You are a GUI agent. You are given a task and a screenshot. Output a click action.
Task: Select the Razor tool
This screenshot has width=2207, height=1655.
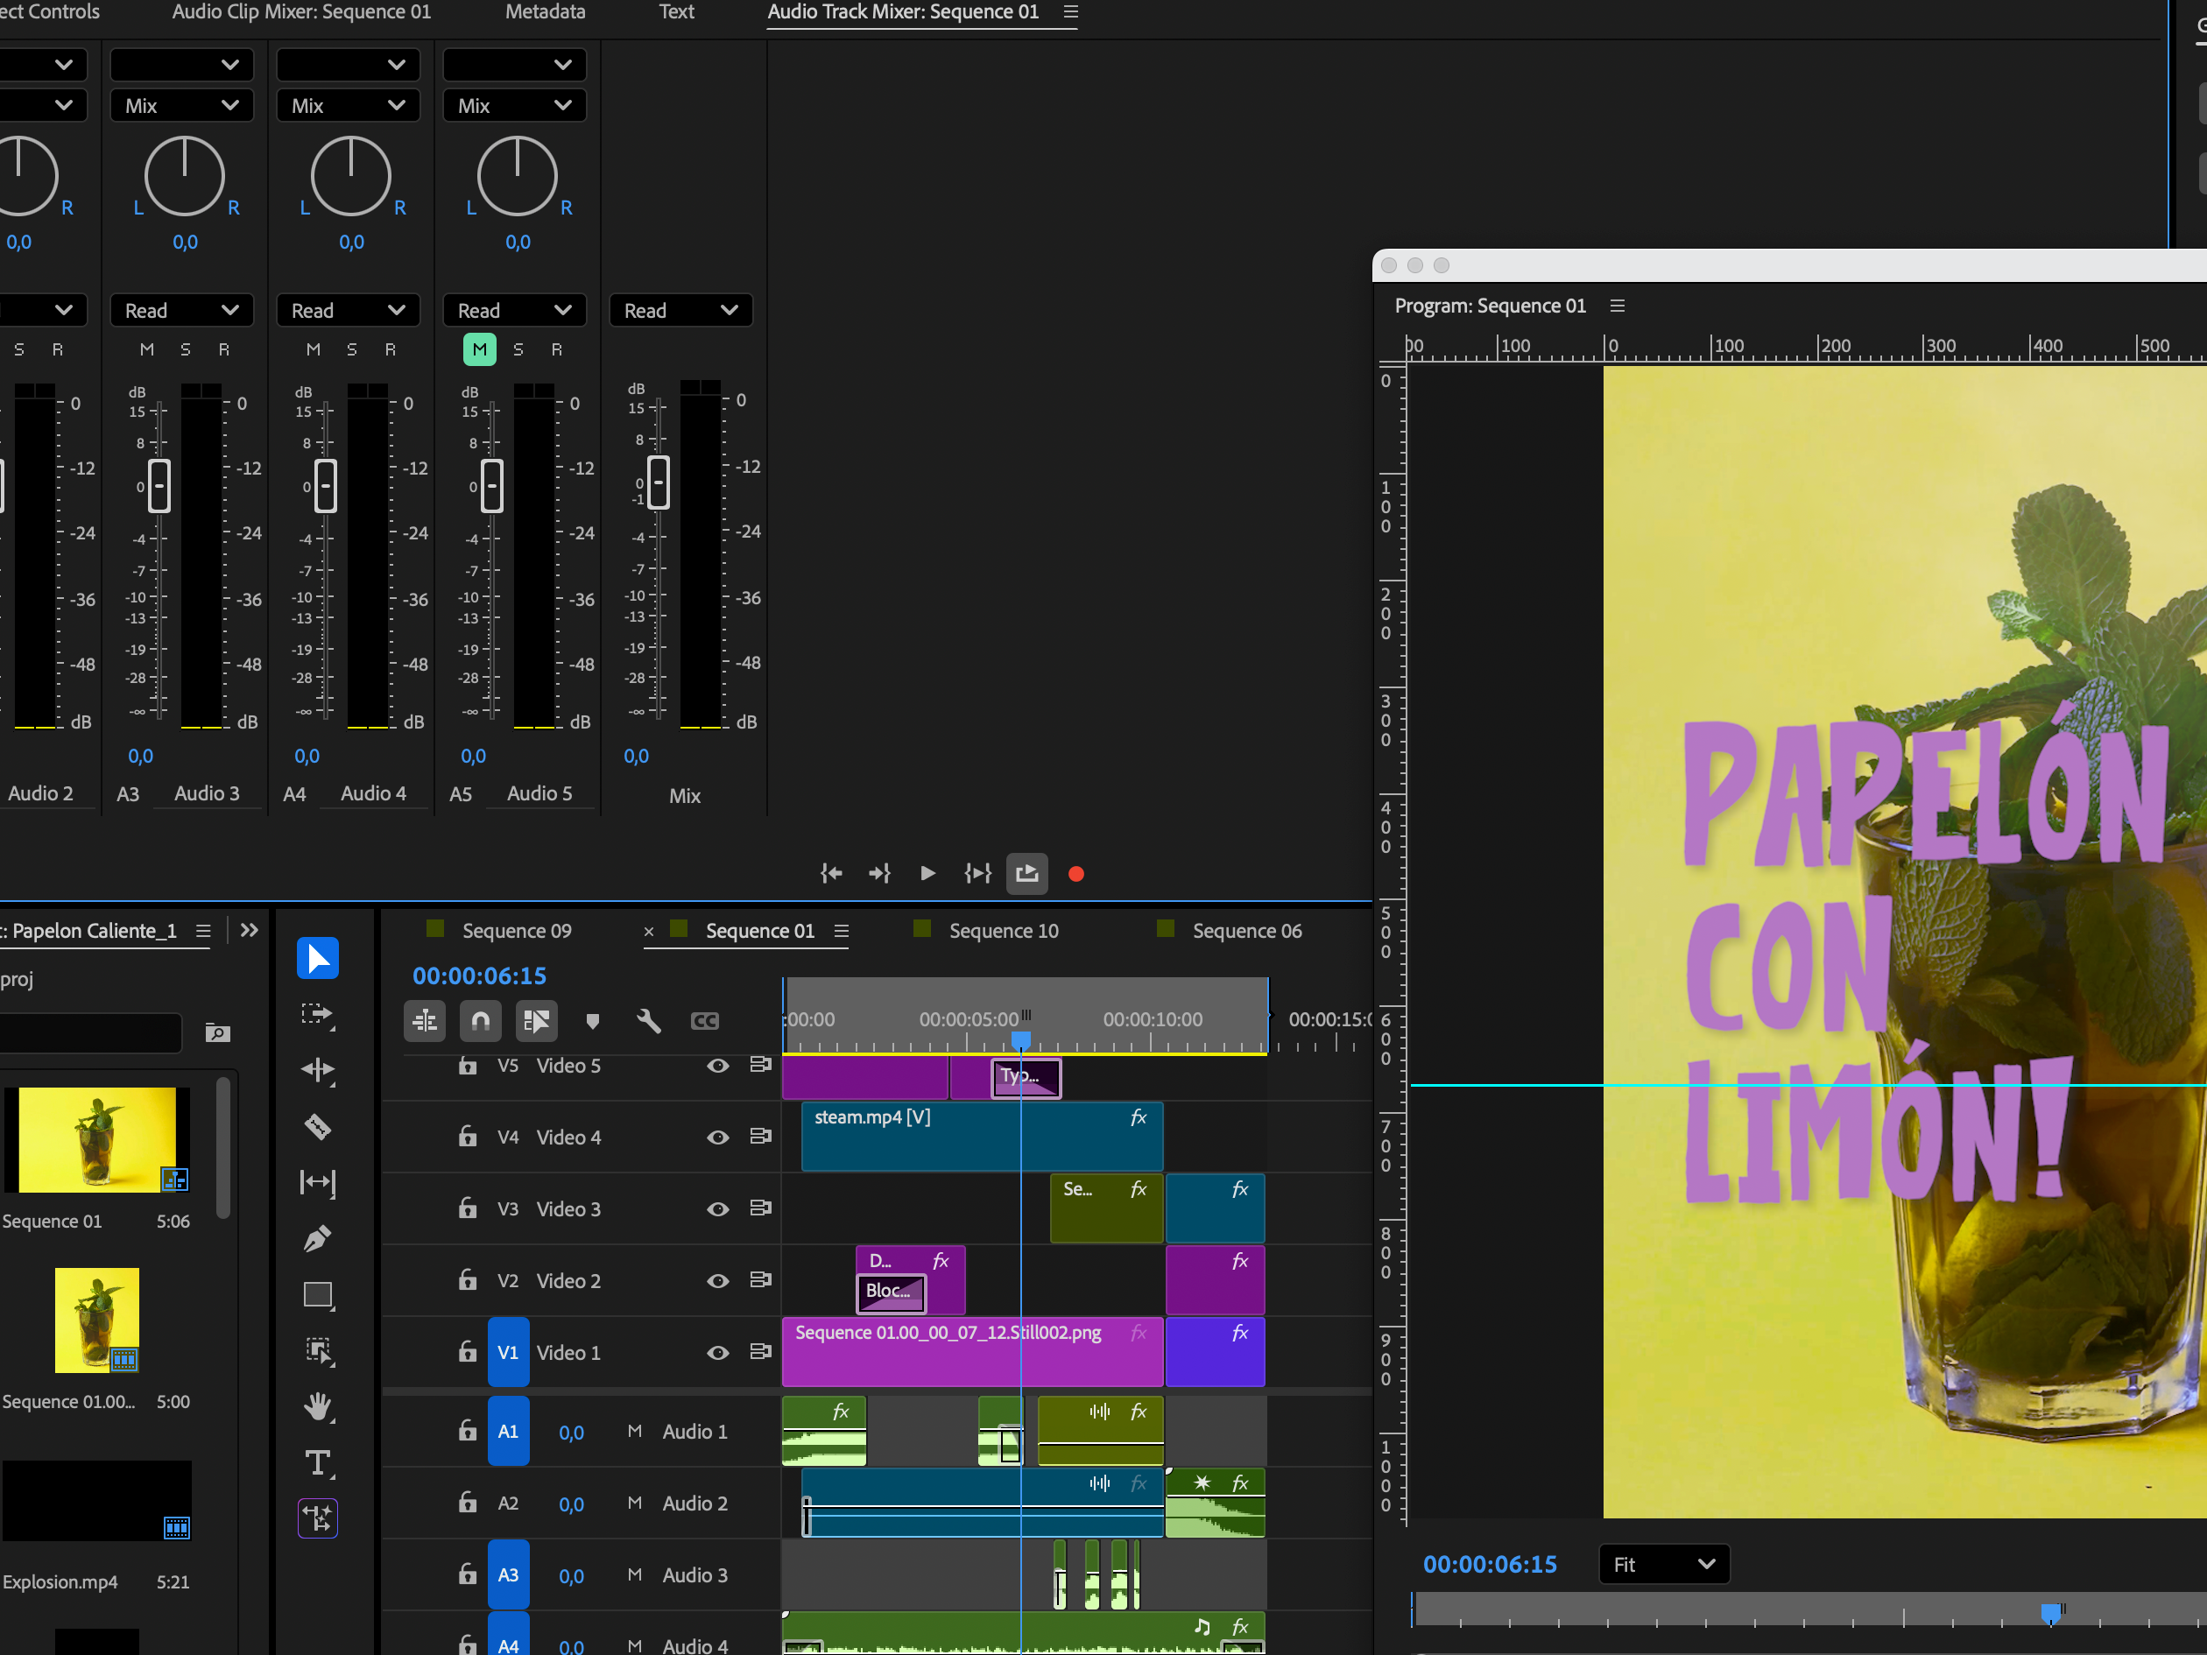[317, 1127]
